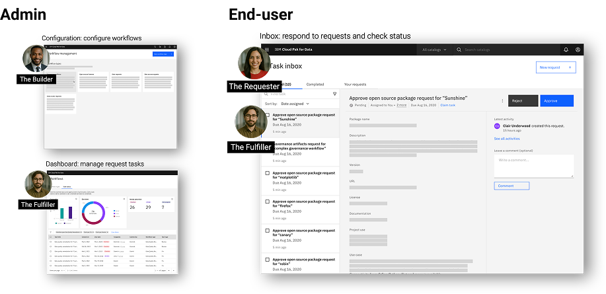Viewport: 606px width, 294px height.
Task: Open the See all activities link
Action: tap(507, 139)
